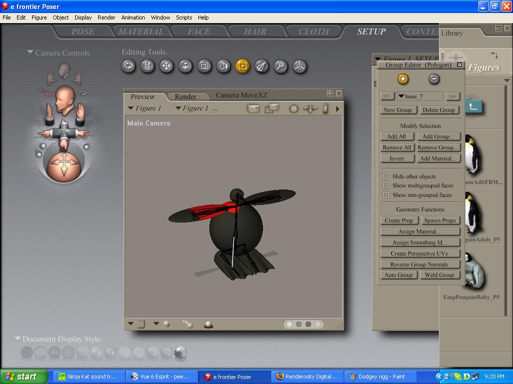This screenshot has height=384, width=513.
Task: Select the first single-pane layout dot in Preview
Action: click(289, 324)
